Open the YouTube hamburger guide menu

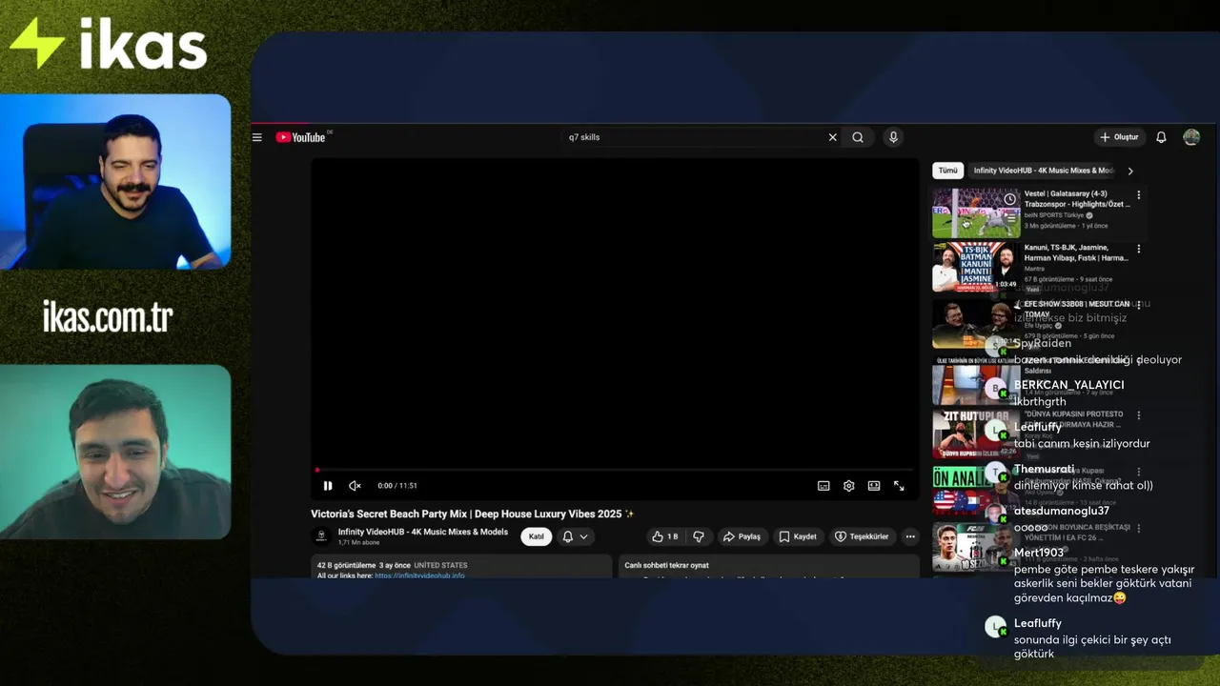pyautogui.click(x=256, y=137)
